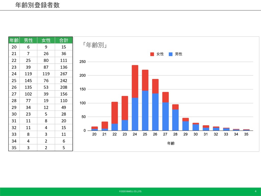Select age cell 35 in the table
Image resolution: width=261 pixels, height=196 pixels.
point(14,148)
